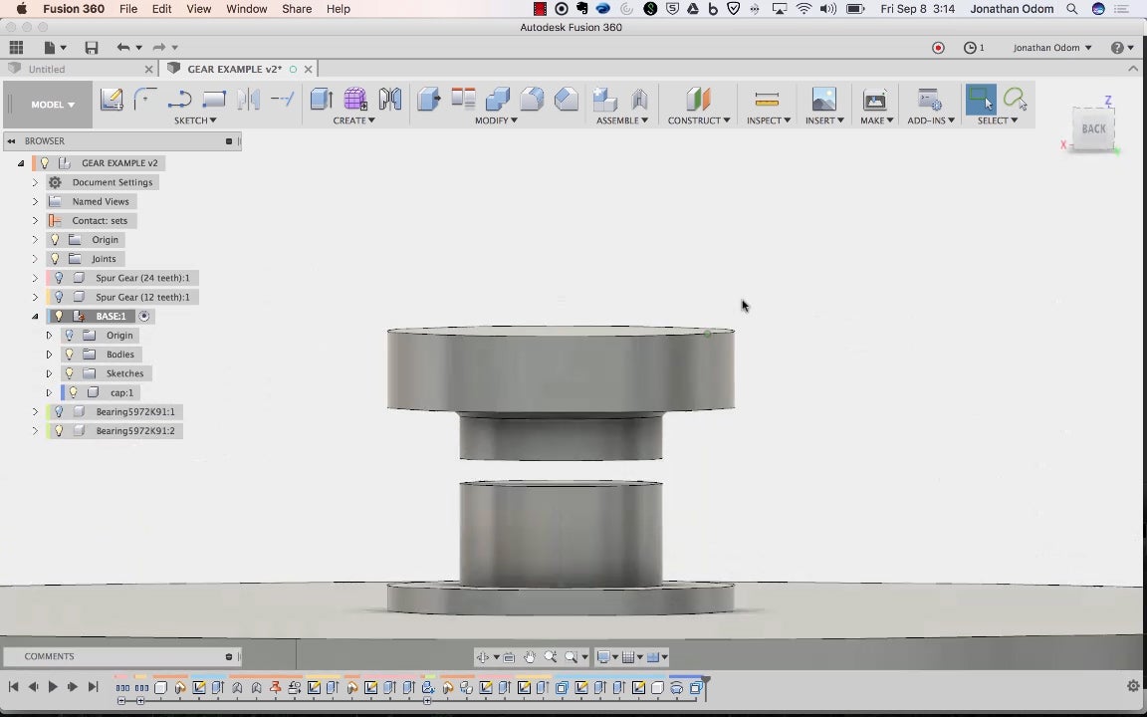The width and height of the screenshot is (1147, 717).
Task: Click the Create Sketch tool icon
Action: 112,99
